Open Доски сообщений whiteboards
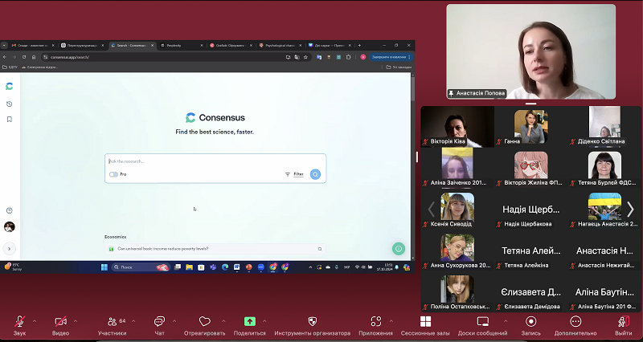 pos(483,326)
